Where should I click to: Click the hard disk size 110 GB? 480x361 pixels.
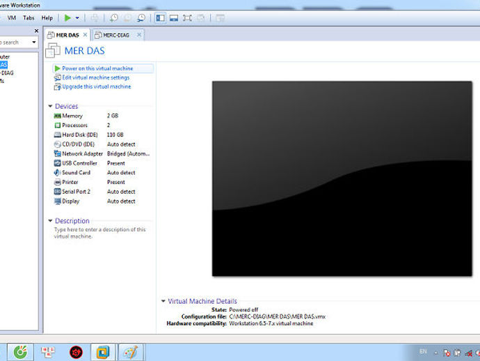tap(115, 135)
